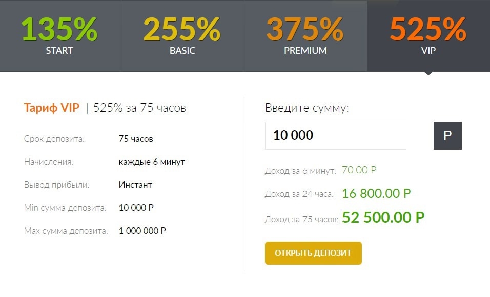This screenshot has width=490, height=297.
Task: Click the 52 500.00 Р total income
Action: tap(383, 218)
